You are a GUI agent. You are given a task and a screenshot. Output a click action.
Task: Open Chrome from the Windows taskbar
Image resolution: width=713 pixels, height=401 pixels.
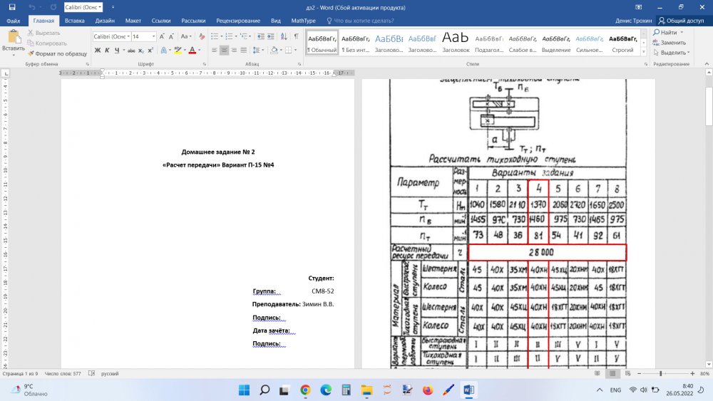tap(305, 390)
